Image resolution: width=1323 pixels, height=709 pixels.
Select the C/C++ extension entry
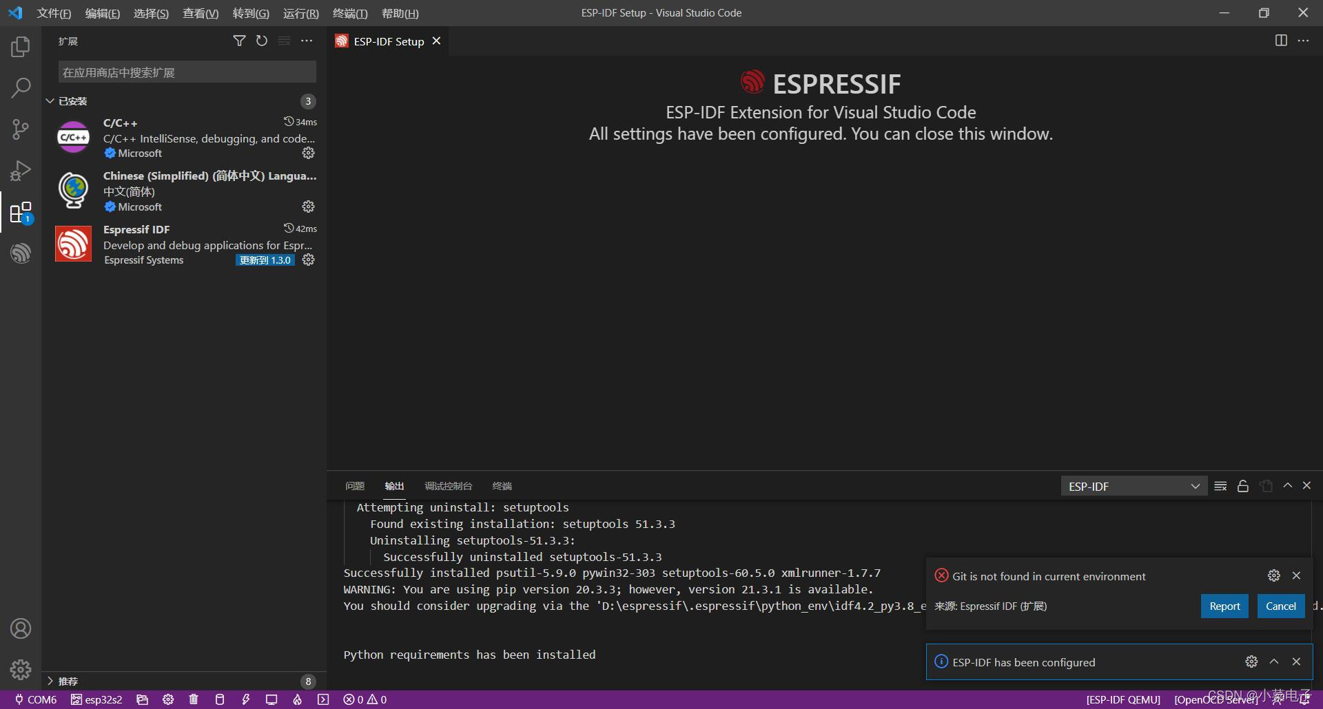click(184, 138)
